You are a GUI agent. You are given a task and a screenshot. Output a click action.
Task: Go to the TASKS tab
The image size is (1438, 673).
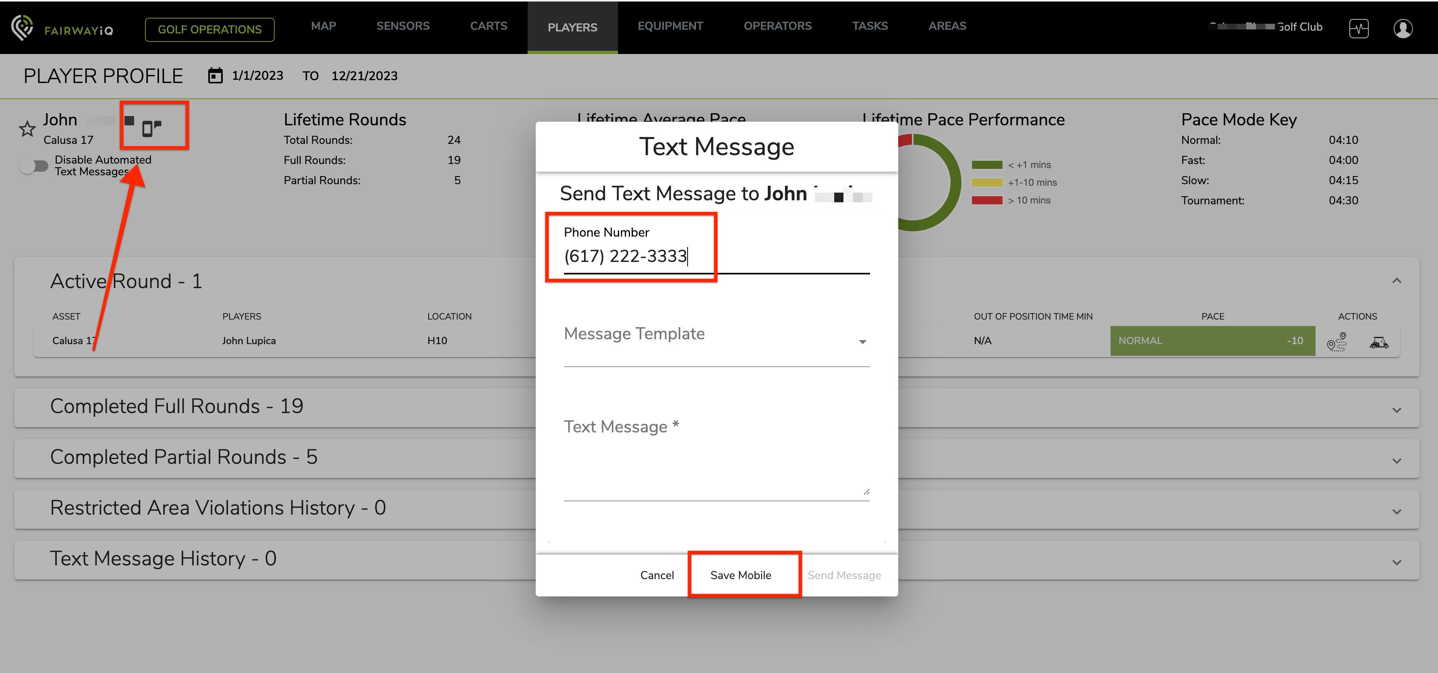[870, 26]
